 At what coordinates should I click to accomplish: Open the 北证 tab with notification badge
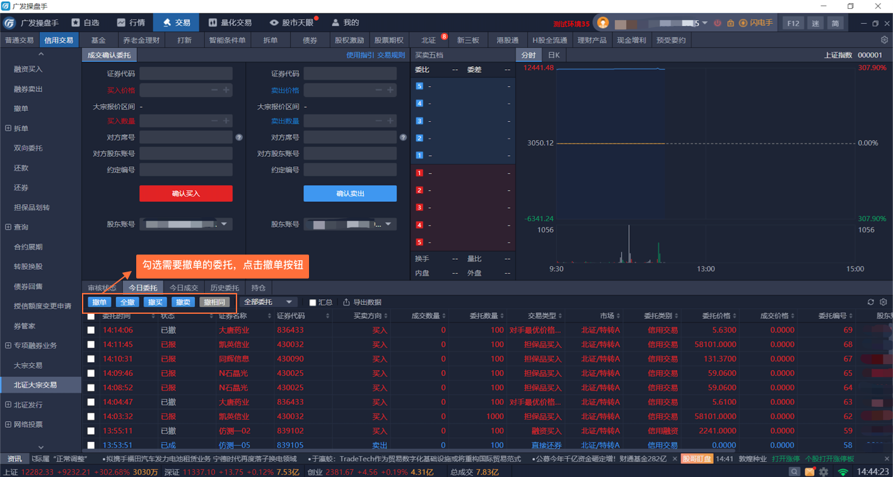[x=429, y=40]
